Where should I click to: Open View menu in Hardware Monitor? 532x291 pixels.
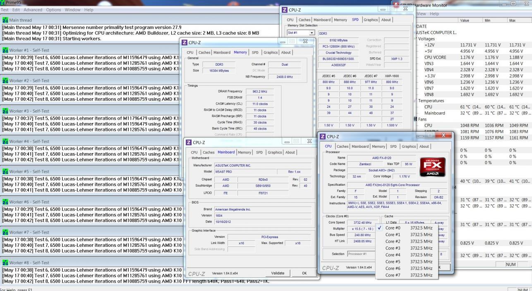(421, 14)
